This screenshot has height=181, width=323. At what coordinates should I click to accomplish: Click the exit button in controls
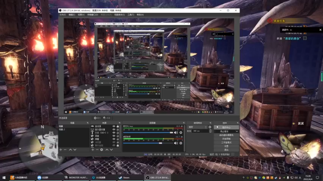227,150
